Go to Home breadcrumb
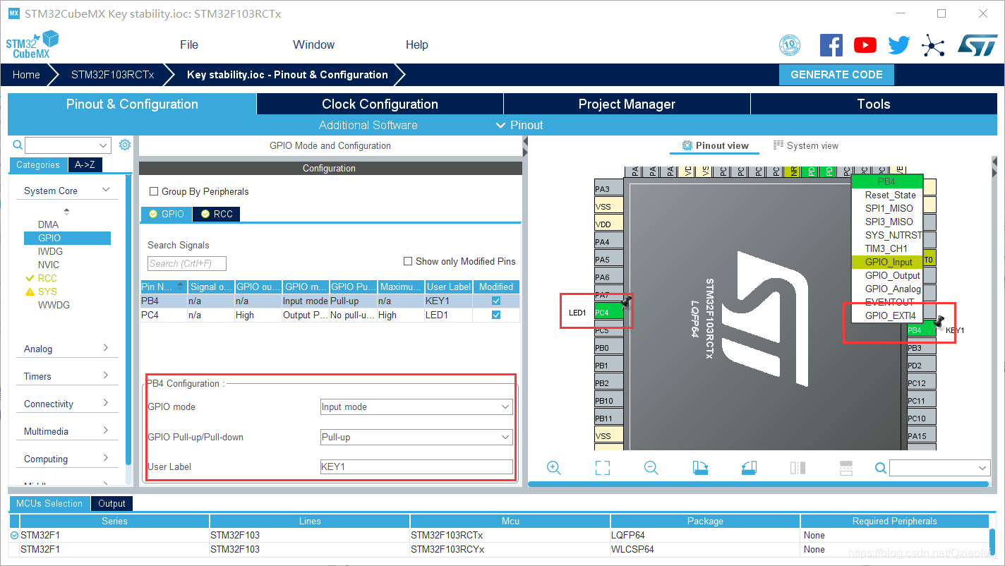The width and height of the screenshot is (1005, 566). coord(26,75)
